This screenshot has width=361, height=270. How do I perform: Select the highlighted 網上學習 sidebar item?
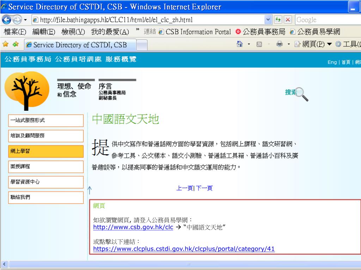tap(46, 151)
